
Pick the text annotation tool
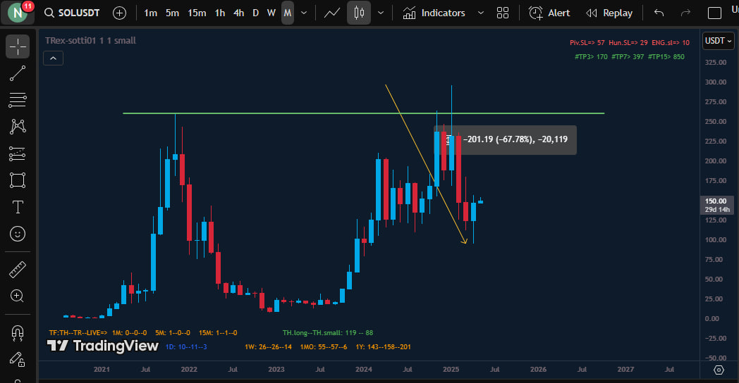point(18,207)
